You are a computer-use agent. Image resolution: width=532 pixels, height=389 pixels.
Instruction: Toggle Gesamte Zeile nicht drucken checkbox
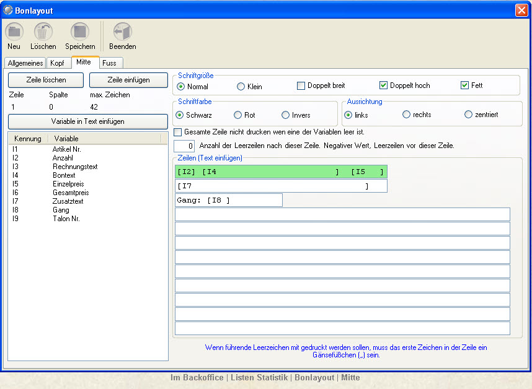(178, 132)
